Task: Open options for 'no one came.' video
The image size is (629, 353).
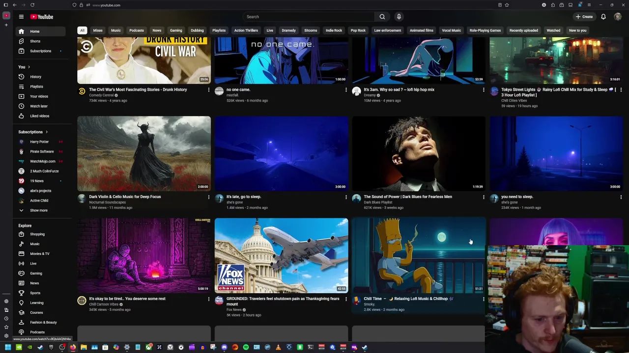Action: (x=346, y=90)
